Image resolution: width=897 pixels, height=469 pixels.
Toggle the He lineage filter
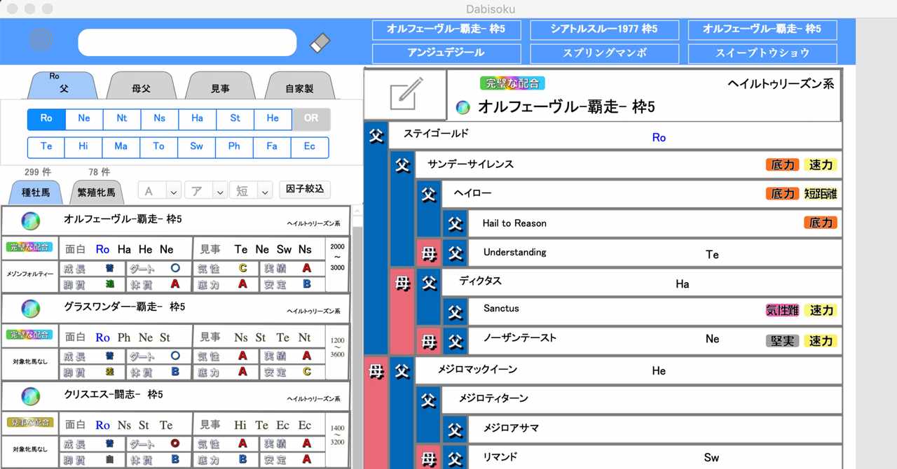point(273,119)
